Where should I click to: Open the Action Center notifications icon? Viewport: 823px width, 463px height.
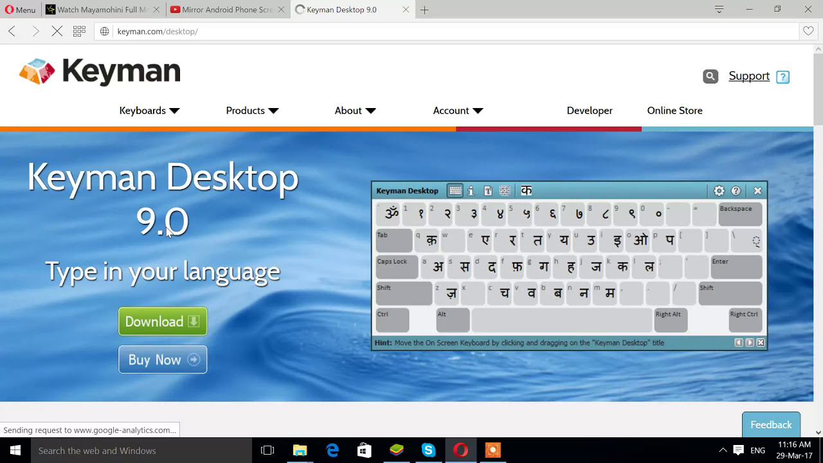(x=739, y=450)
